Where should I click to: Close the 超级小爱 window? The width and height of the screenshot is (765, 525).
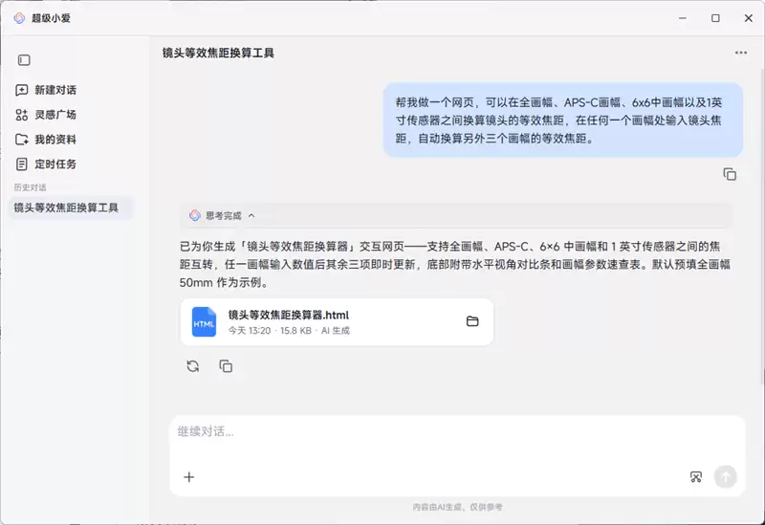[x=749, y=18]
